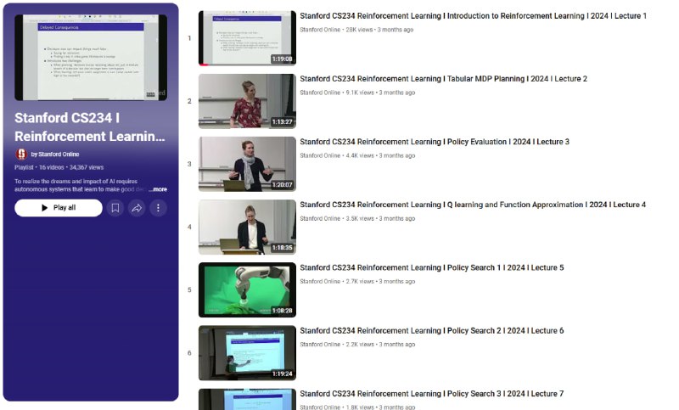Click the 1:13:27 duration badge
The width and height of the screenshot is (679, 410).
coord(282,122)
